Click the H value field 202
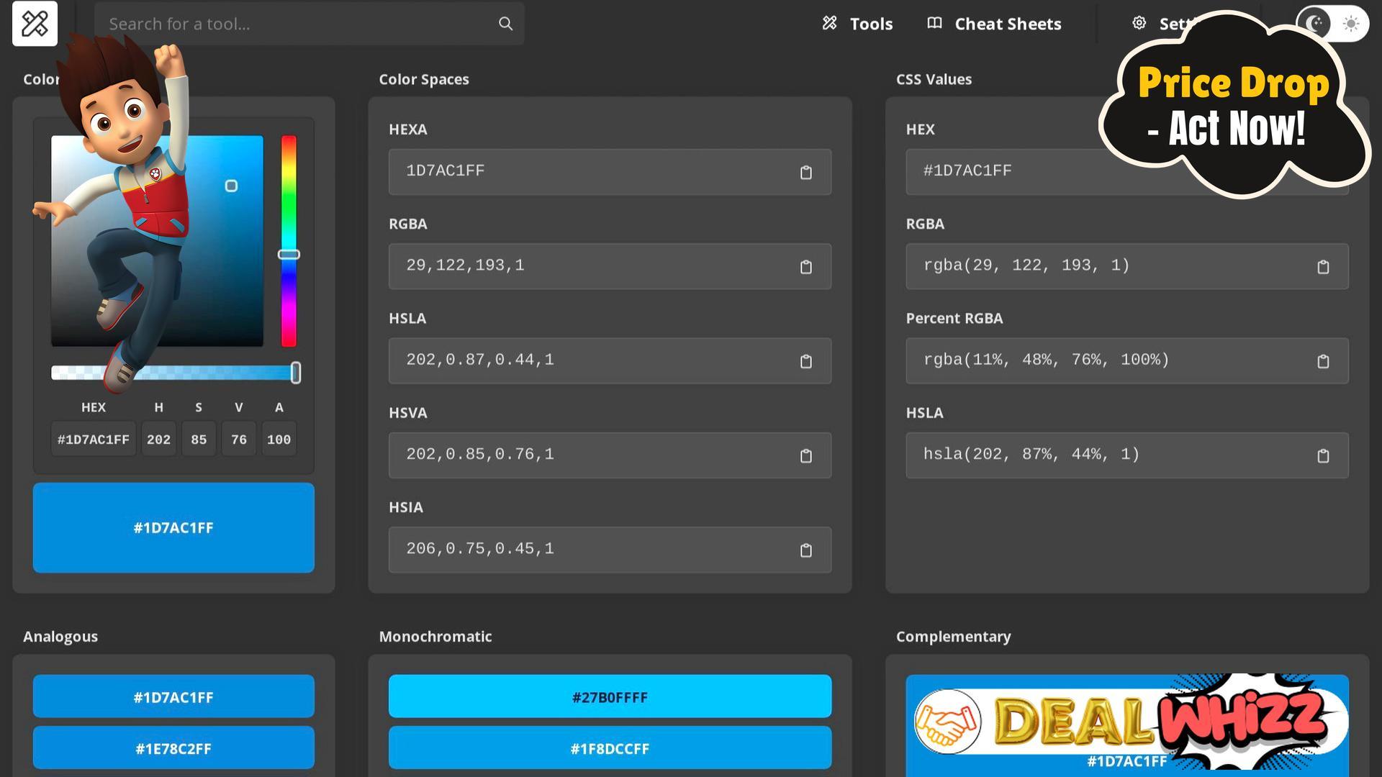This screenshot has height=777, width=1382. 158,439
